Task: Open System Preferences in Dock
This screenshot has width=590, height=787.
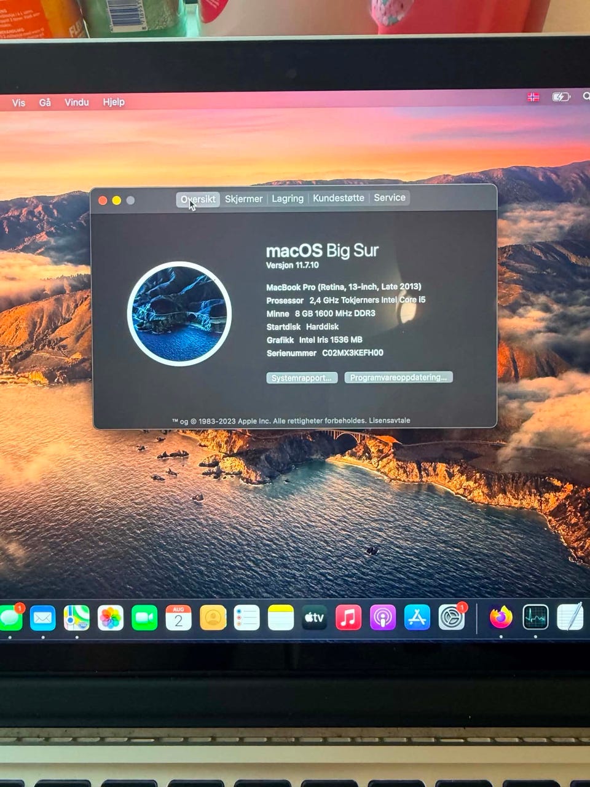Action: pyautogui.click(x=452, y=618)
